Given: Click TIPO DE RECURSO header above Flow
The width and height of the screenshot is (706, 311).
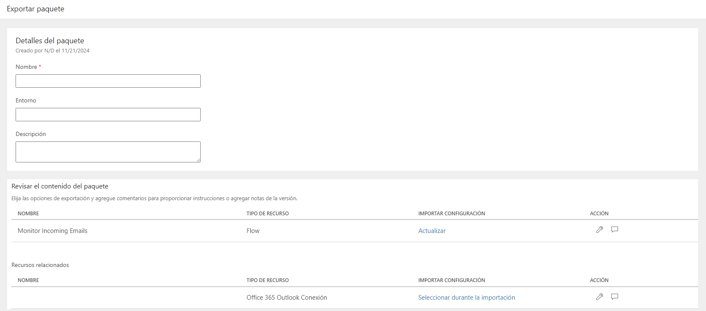Looking at the screenshot, I should click(x=268, y=214).
